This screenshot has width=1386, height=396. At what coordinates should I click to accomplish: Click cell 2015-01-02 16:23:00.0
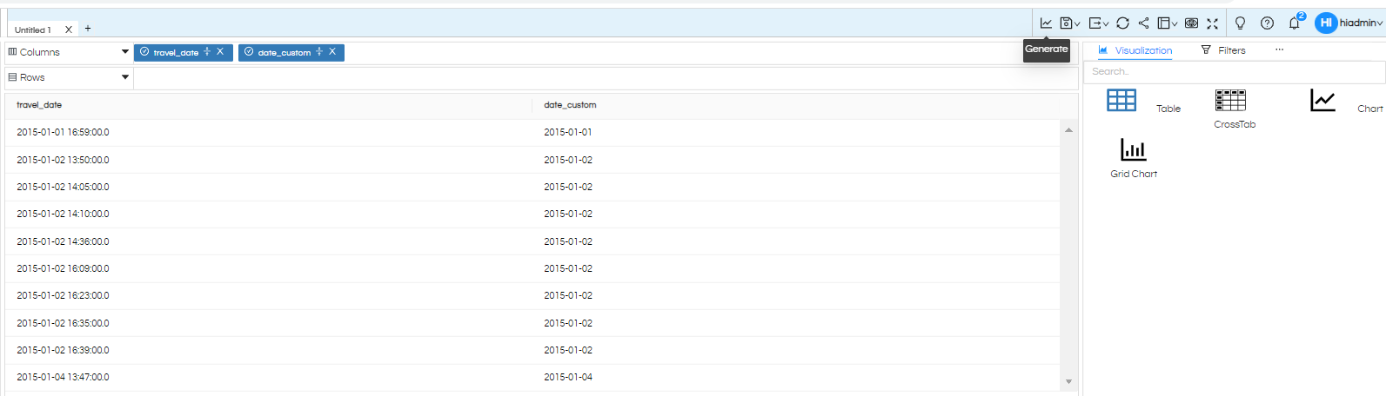pos(63,296)
